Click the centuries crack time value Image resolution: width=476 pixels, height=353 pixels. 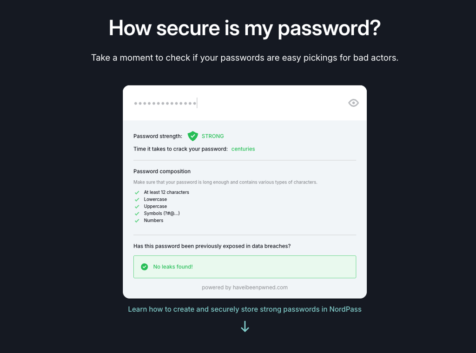(x=243, y=149)
